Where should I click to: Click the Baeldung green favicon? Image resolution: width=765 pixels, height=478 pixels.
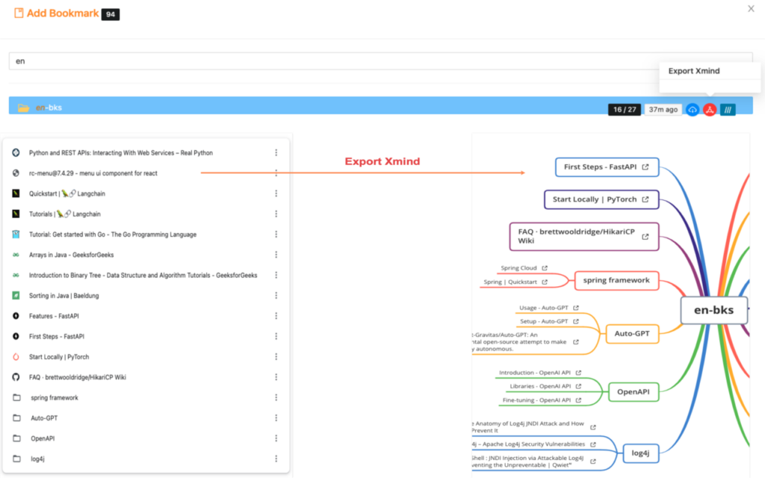(16, 296)
